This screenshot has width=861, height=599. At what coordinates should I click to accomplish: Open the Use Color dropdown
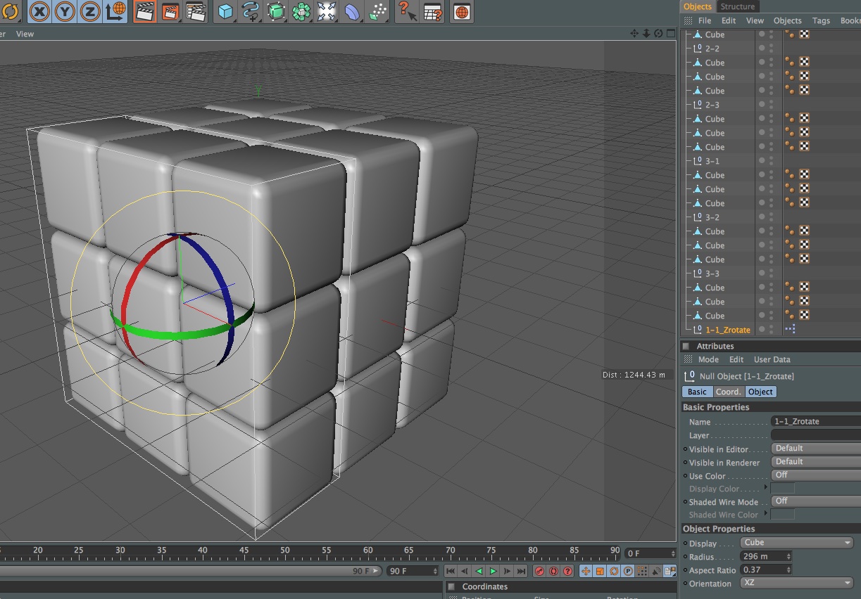tap(816, 475)
